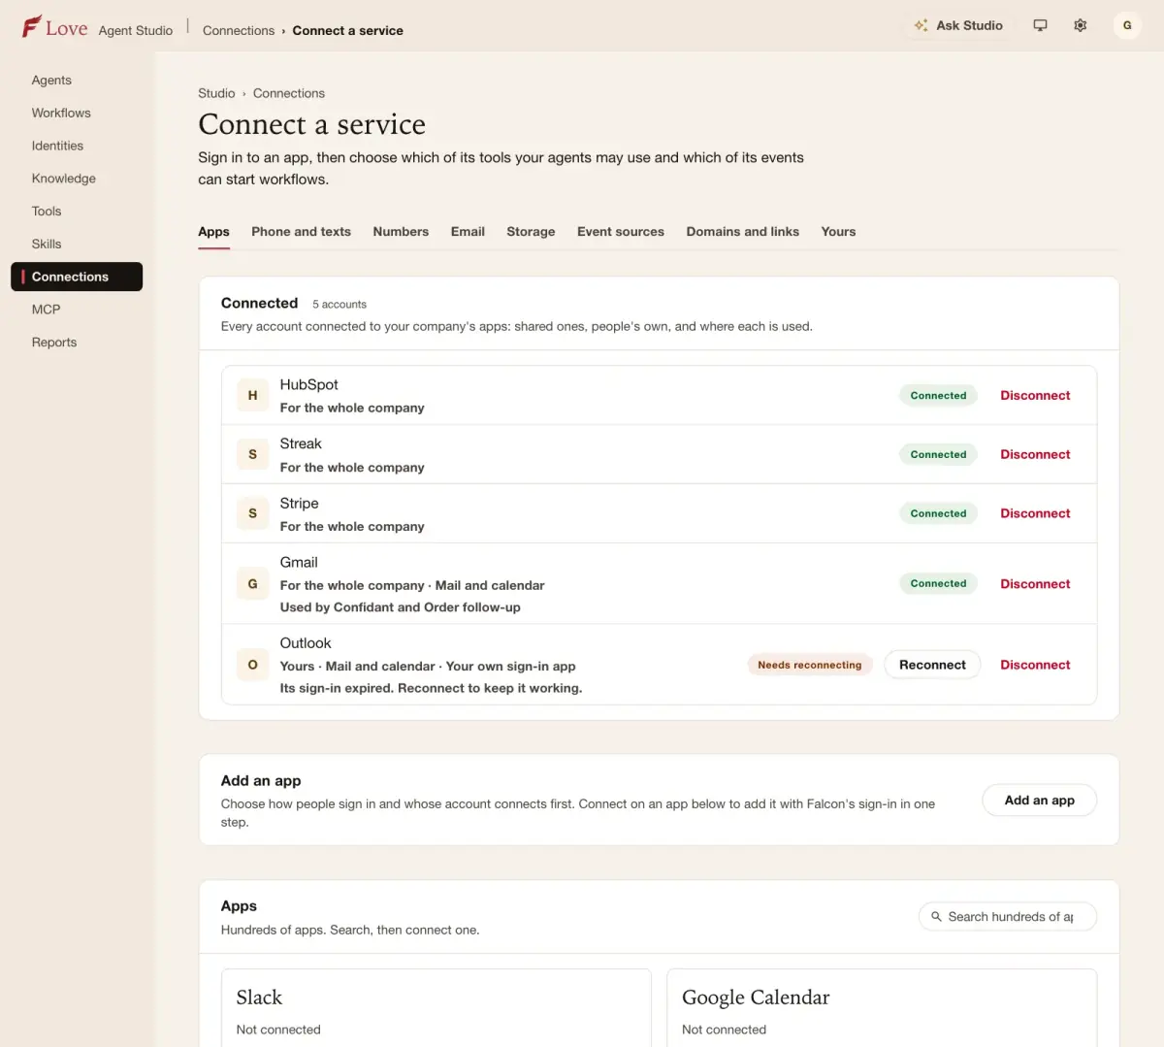Image resolution: width=1164 pixels, height=1047 pixels.
Task: Click the Search hundreds of apps field
Action: coord(1008,916)
